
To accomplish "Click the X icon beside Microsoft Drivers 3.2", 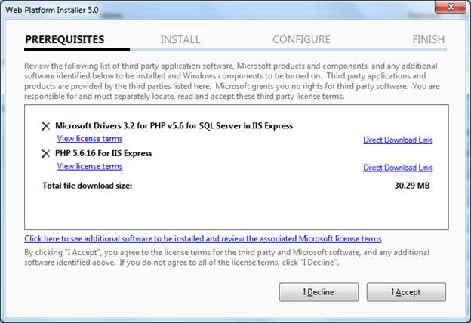I will (x=46, y=126).
